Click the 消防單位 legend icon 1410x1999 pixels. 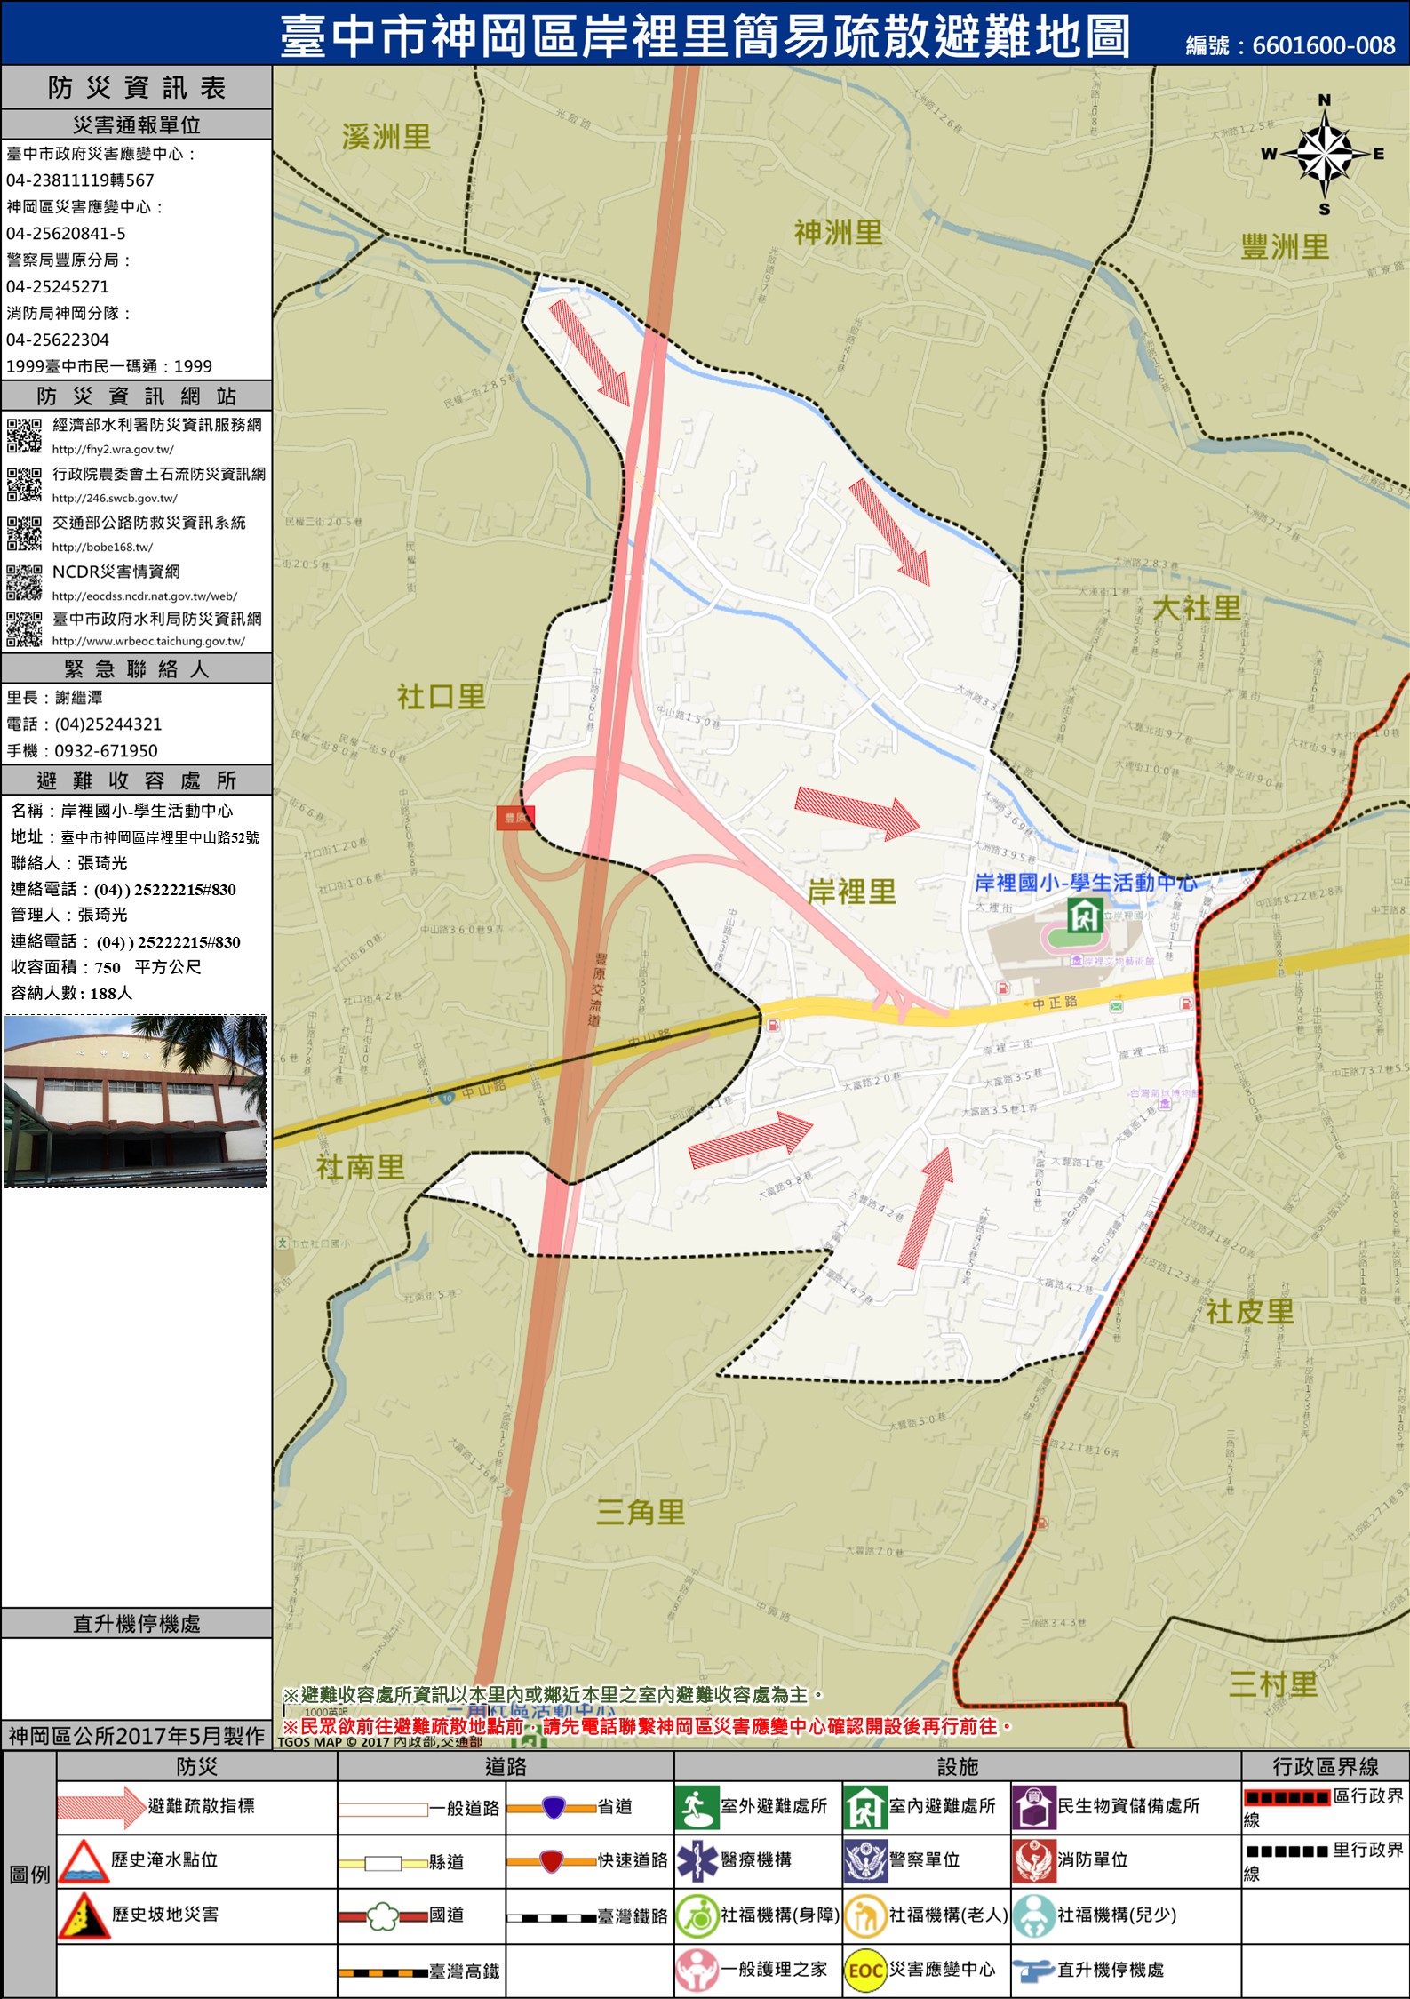point(1033,1861)
